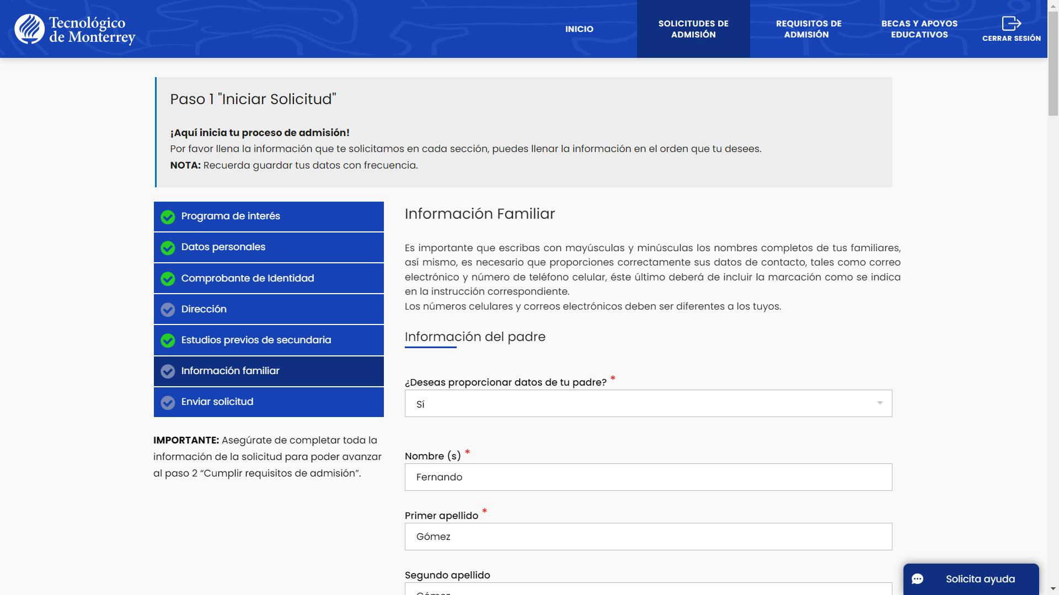Screen dimensions: 1059x595
Task: Click the Nombre(s) field containing Fernando
Action: 648,477
